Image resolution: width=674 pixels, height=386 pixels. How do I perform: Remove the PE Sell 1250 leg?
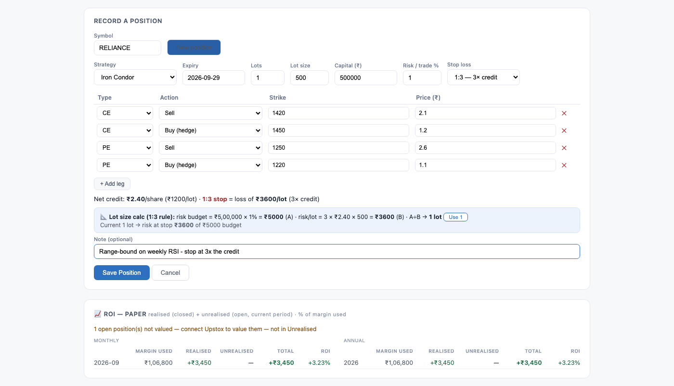pyautogui.click(x=564, y=148)
